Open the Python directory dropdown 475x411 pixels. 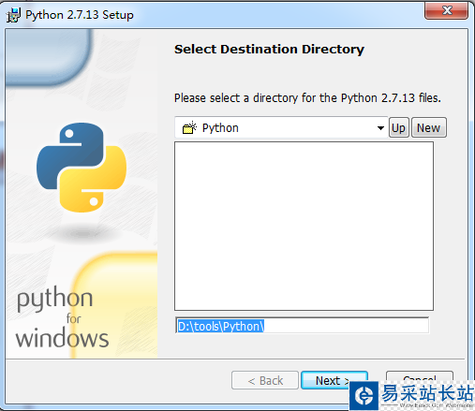pyautogui.click(x=281, y=127)
